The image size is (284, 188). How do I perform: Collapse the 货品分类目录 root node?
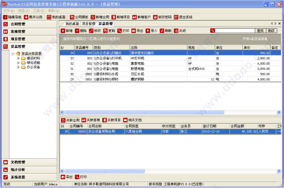pos(13,53)
